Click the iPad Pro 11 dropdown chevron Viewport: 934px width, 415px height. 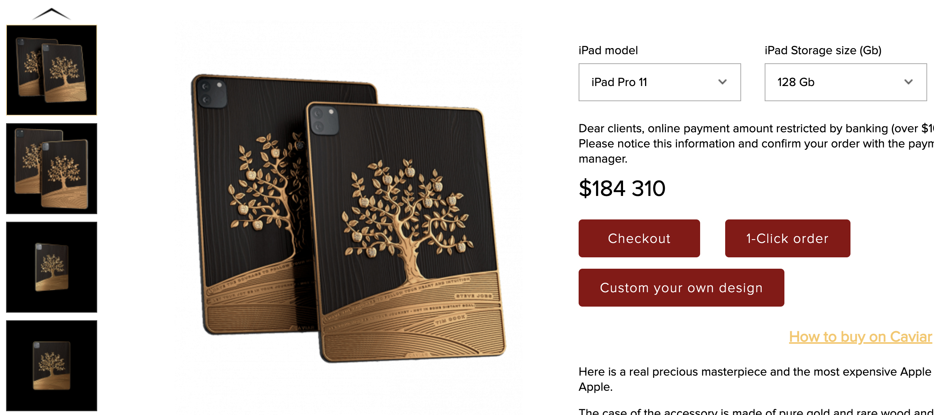pos(723,82)
